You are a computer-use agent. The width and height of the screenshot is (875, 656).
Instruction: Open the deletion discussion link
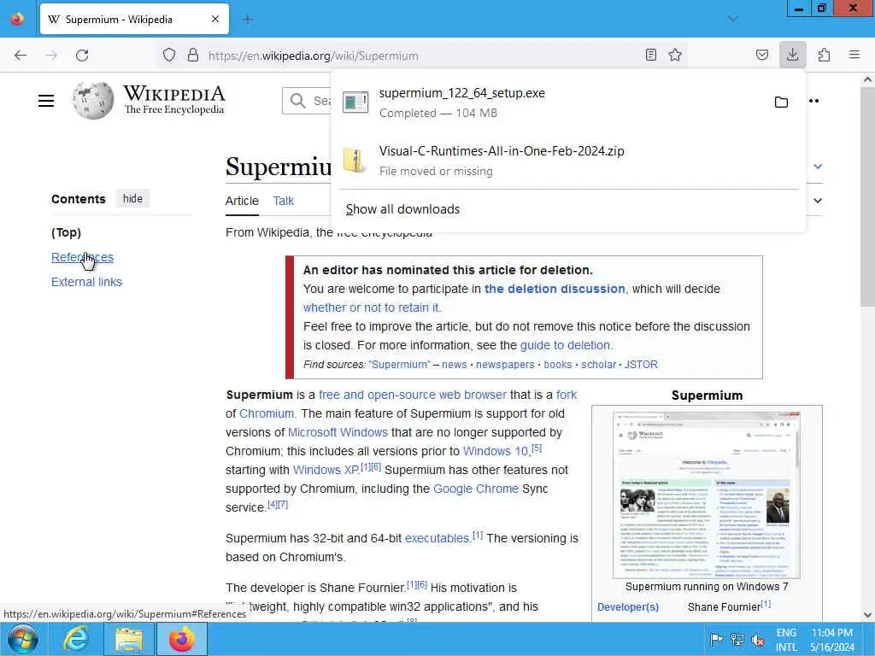coord(555,289)
